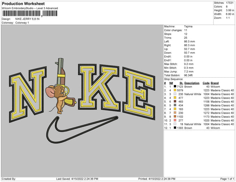This screenshot has width=236, height=182.
Task: Click the Machine value Tajima
Action: point(188,26)
